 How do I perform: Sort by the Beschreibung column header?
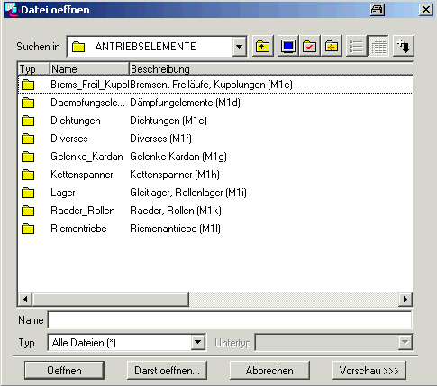[271, 69]
